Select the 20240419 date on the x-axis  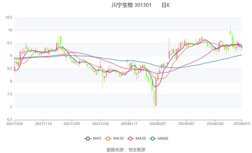coord(242,123)
